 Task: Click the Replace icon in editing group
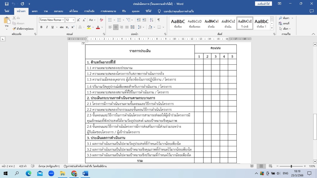coord(284,23)
